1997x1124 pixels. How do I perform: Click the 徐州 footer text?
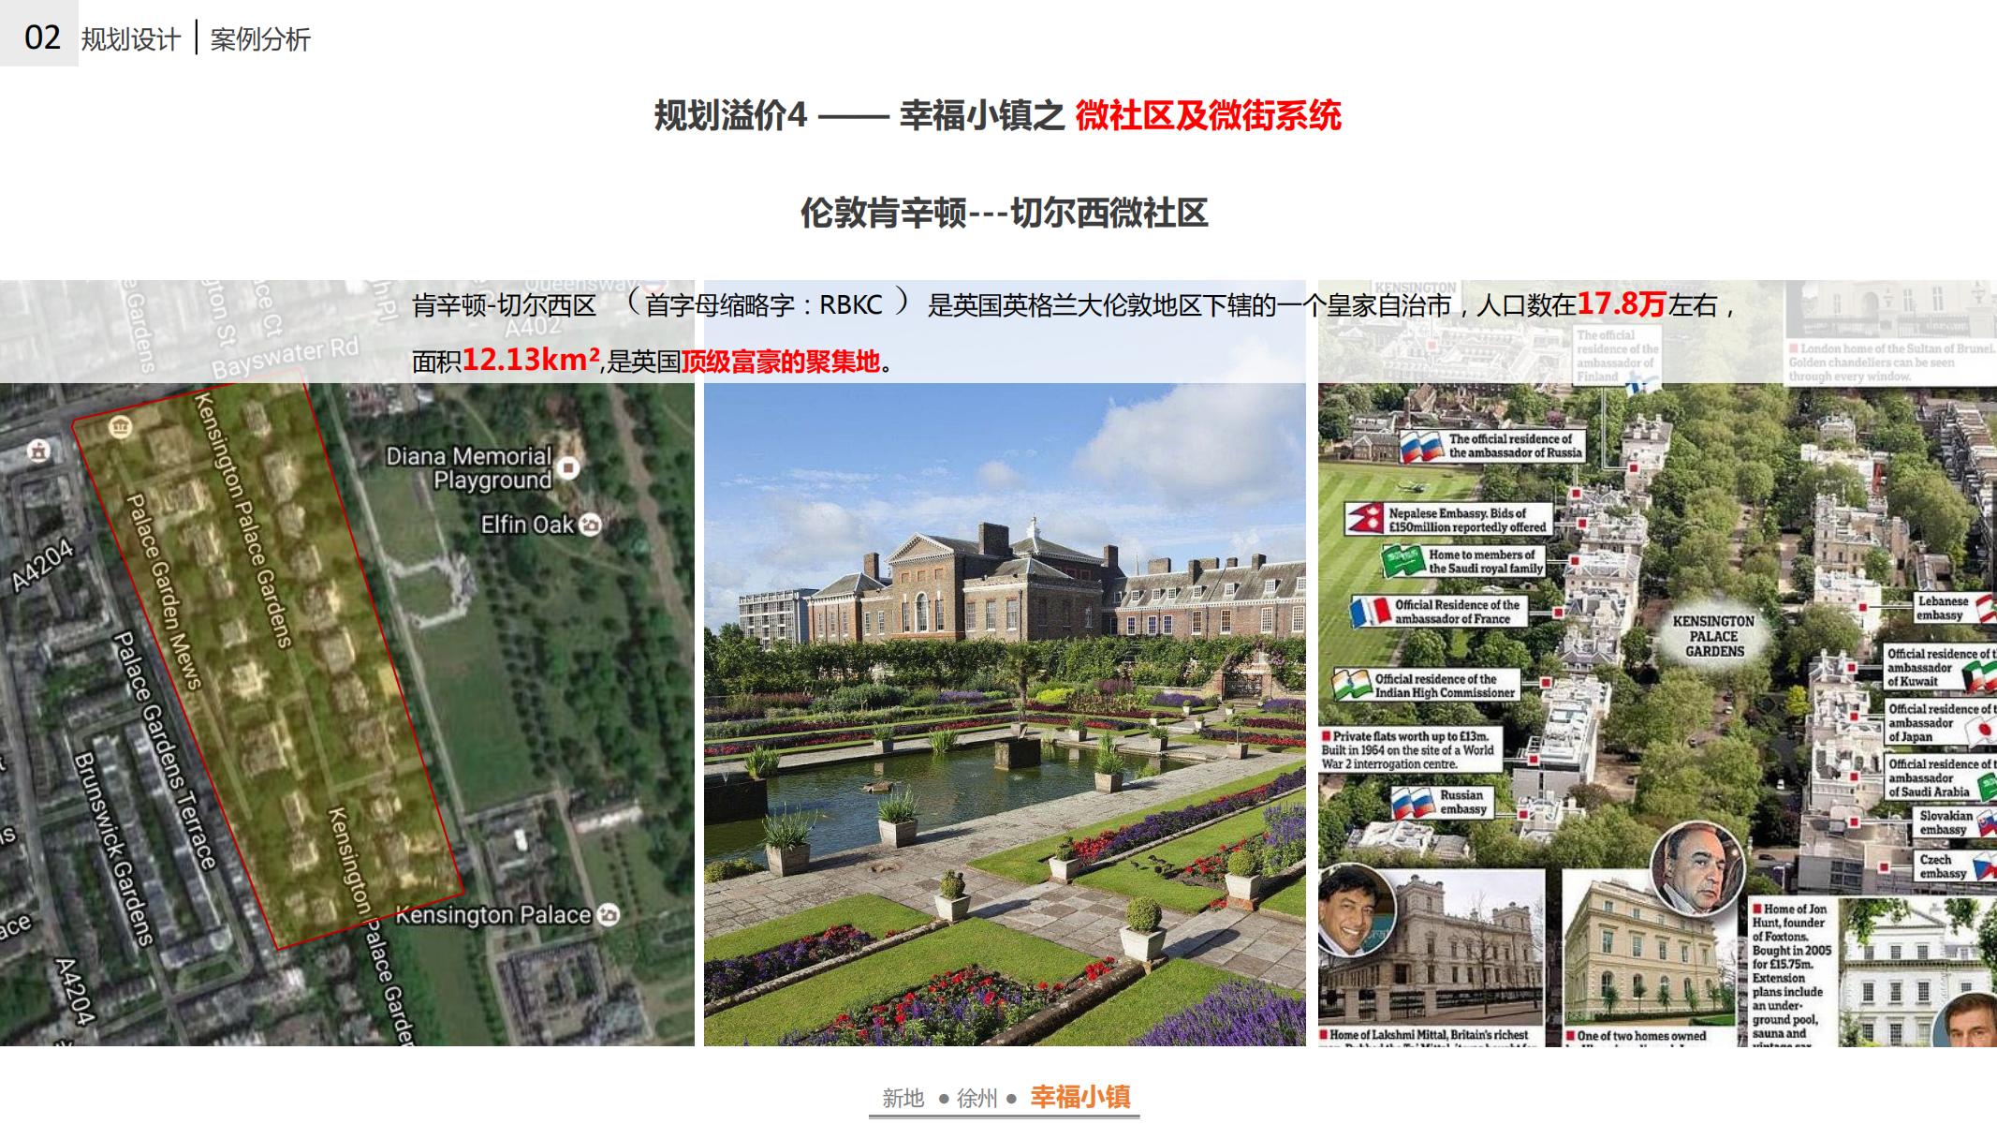pyautogui.click(x=977, y=1098)
